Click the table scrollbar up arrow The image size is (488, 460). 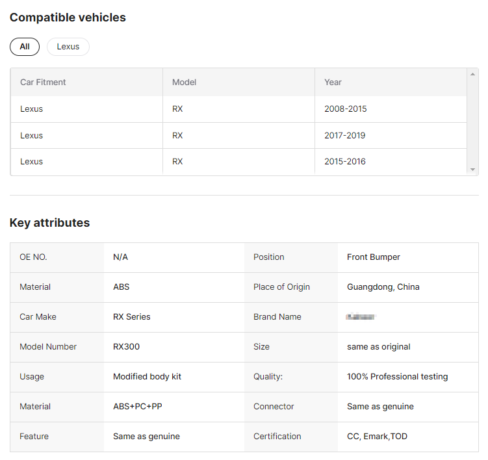(x=472, y=74)
